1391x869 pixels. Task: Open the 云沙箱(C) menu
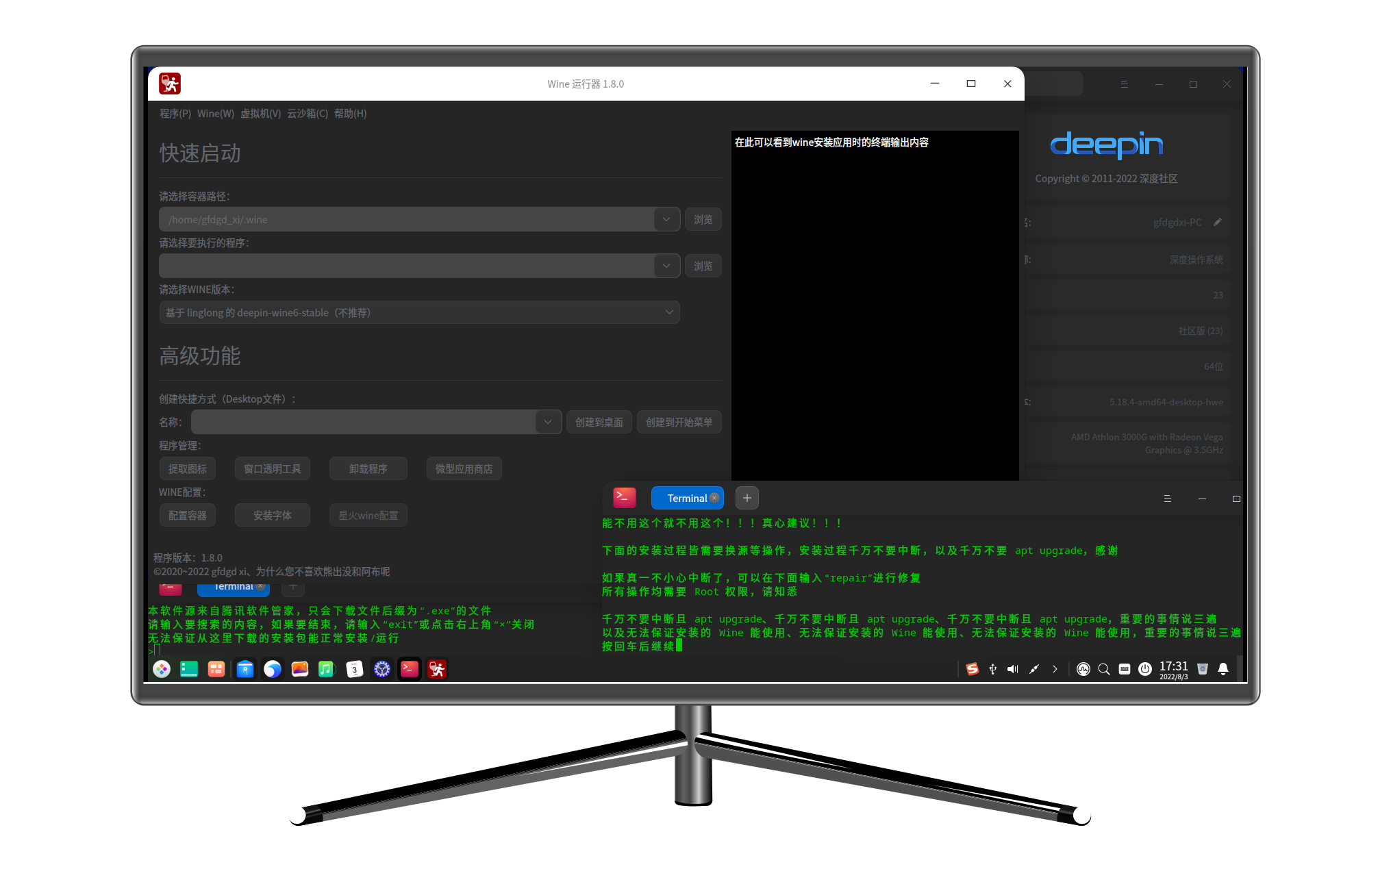(308, 114)
